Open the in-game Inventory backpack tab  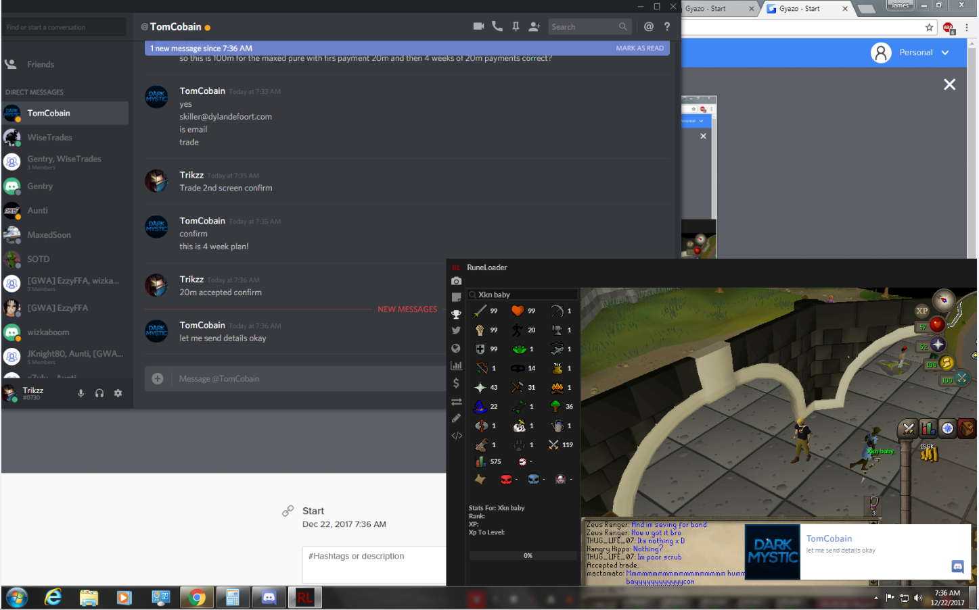tap(967, 428)
